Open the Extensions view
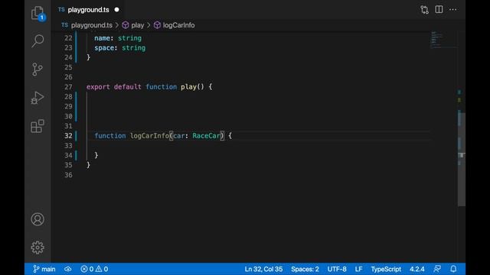Viewport: 490px width, 275px height. click(38, 126)
